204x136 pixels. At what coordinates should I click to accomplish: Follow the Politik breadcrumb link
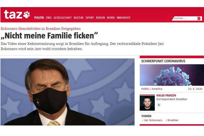pos(145,89)
